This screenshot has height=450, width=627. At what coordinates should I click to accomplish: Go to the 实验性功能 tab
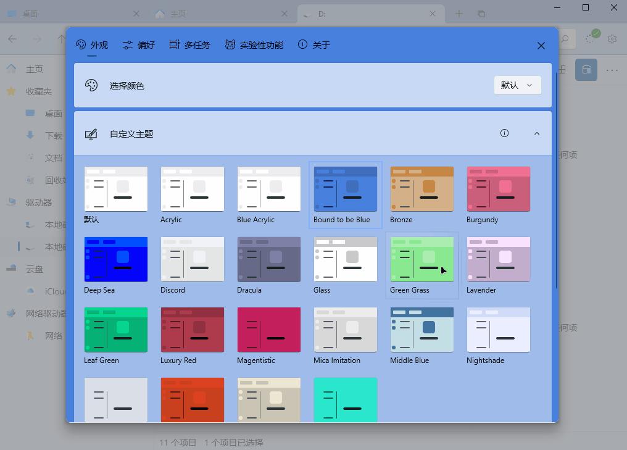(254, 45)
